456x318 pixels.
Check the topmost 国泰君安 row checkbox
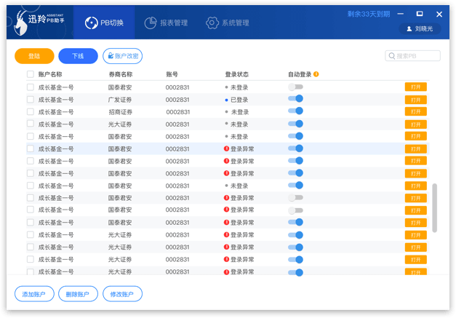[31, 87]
